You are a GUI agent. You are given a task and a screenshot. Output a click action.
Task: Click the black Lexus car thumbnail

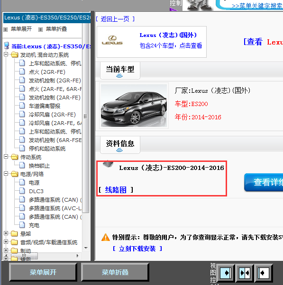tap(134, 106)
